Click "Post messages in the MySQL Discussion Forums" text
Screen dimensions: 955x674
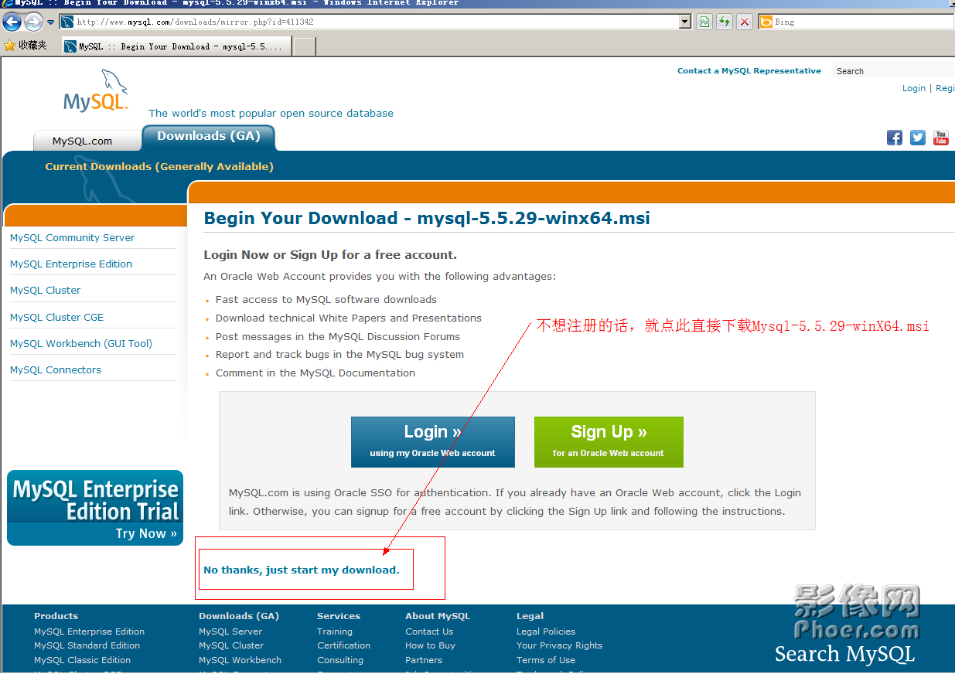[338, 336]
